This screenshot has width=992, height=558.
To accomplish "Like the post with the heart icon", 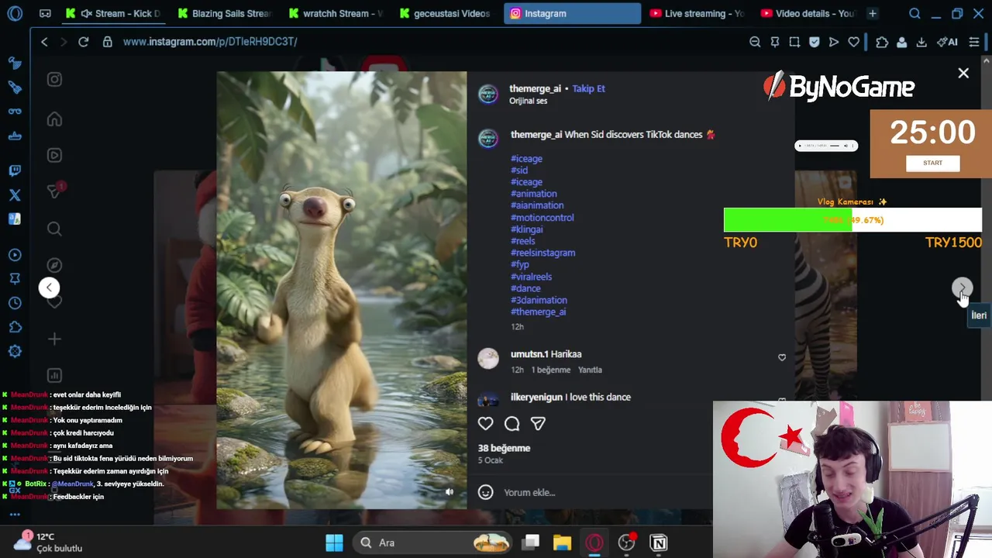I will click(485, 423).
